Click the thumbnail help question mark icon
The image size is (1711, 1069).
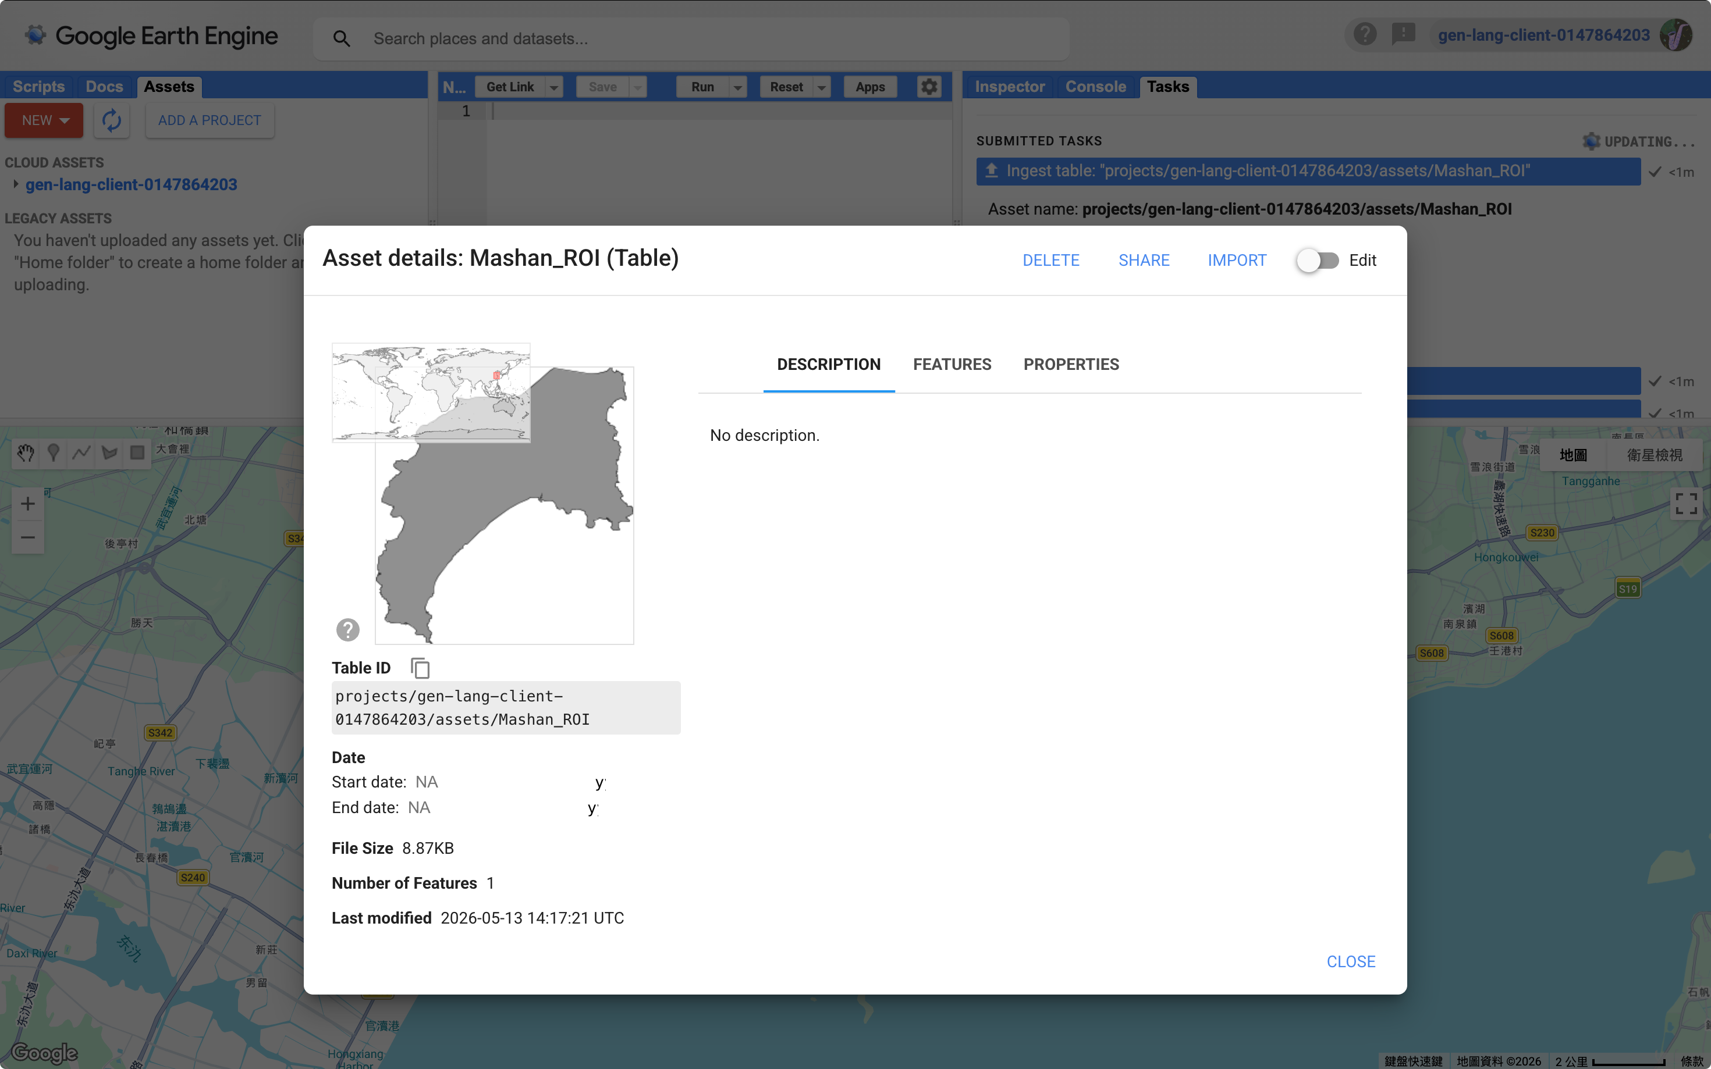347,629
